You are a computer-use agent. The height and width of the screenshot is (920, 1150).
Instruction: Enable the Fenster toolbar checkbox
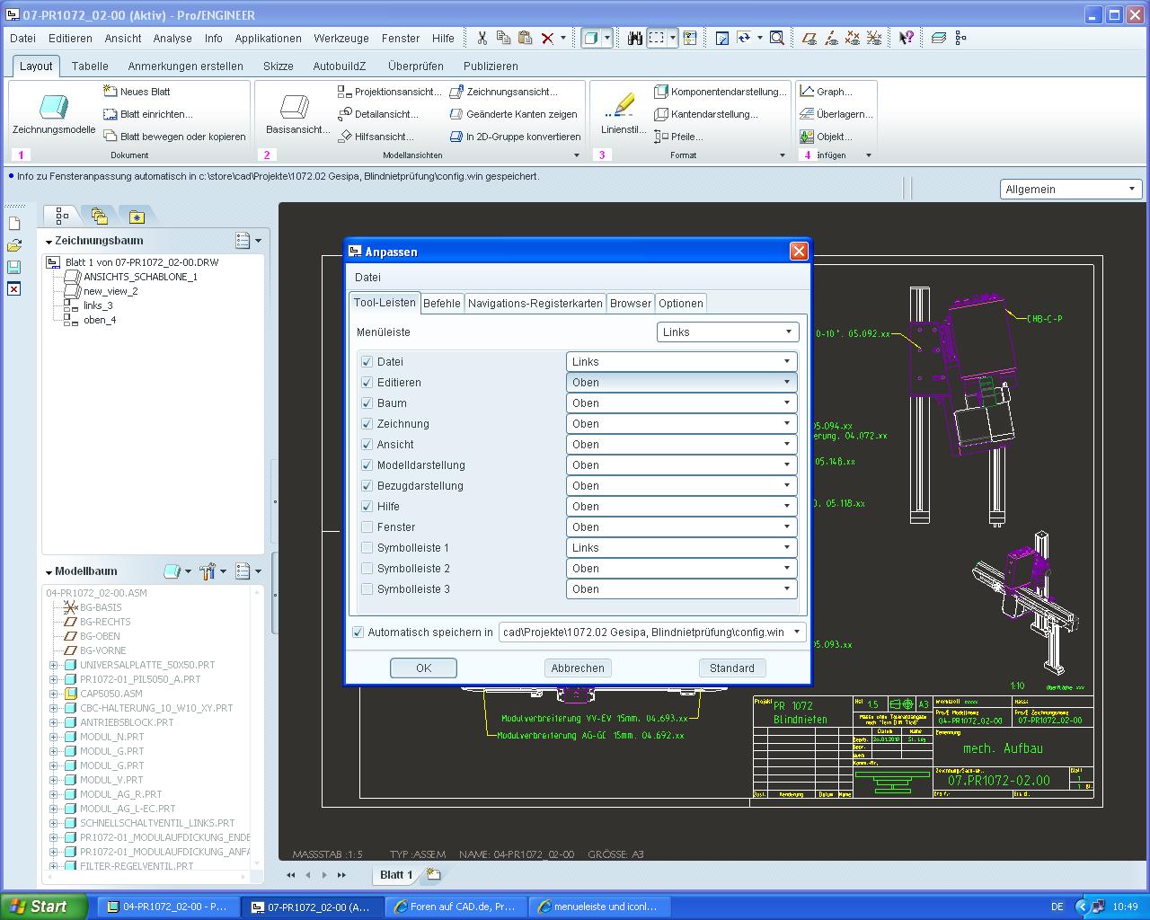point(367,526)
